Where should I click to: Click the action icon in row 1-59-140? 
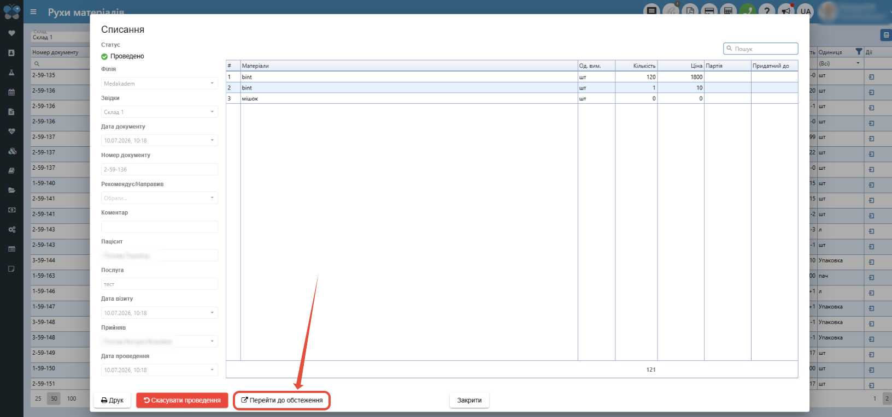click(x=871, y=185)
